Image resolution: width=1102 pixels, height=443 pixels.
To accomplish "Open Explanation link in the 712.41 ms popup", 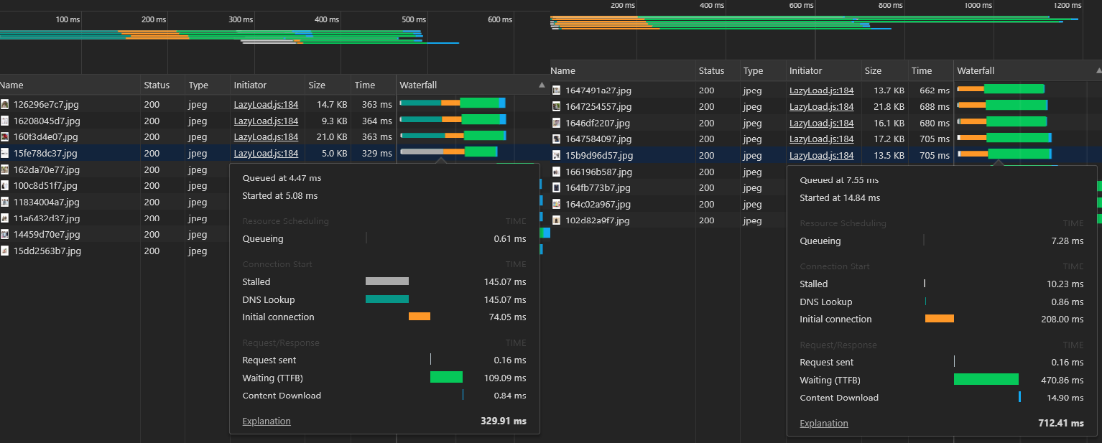I will pyautogui.click(x=824, y=424).
